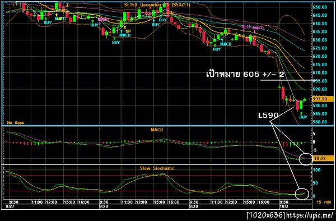Screen dimensions: 336x221
Task: Click the 600.00 price axis label
Action: click(x=320, y=89)
